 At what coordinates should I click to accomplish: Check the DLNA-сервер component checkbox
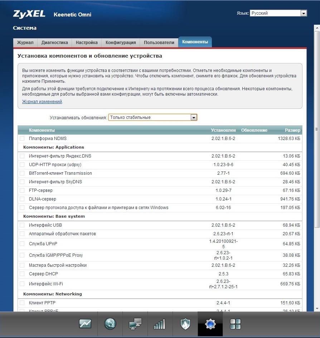pyautogui.click(x=22, y=199)
